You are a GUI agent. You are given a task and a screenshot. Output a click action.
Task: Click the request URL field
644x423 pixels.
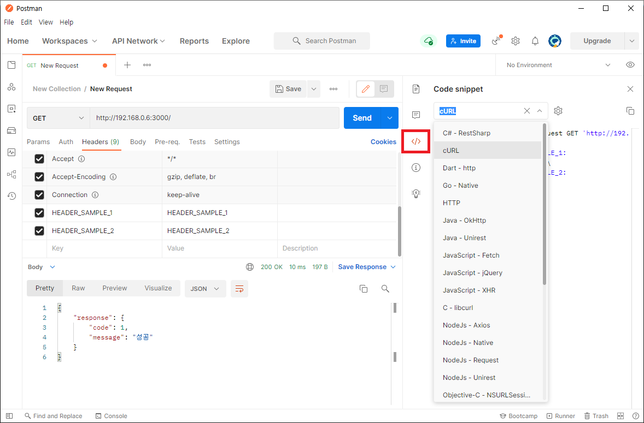click(x=214, y=118)
